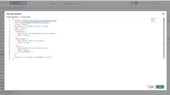The height and width of the screenshot is (95, 170).
Task: Open the example.com product schema link
Action: [x=35, y=22]
